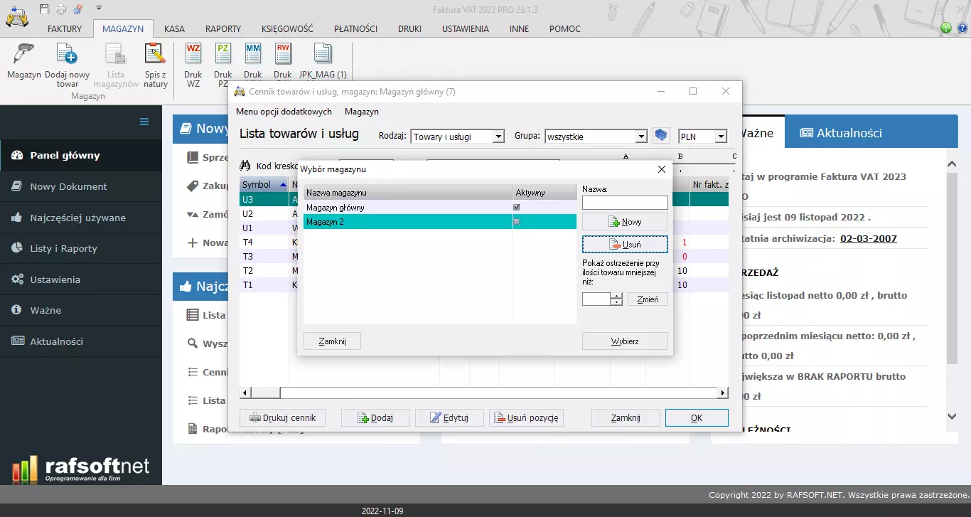Click the Nazwa text input field
The image size is (971, 517).
pos(625,203)
